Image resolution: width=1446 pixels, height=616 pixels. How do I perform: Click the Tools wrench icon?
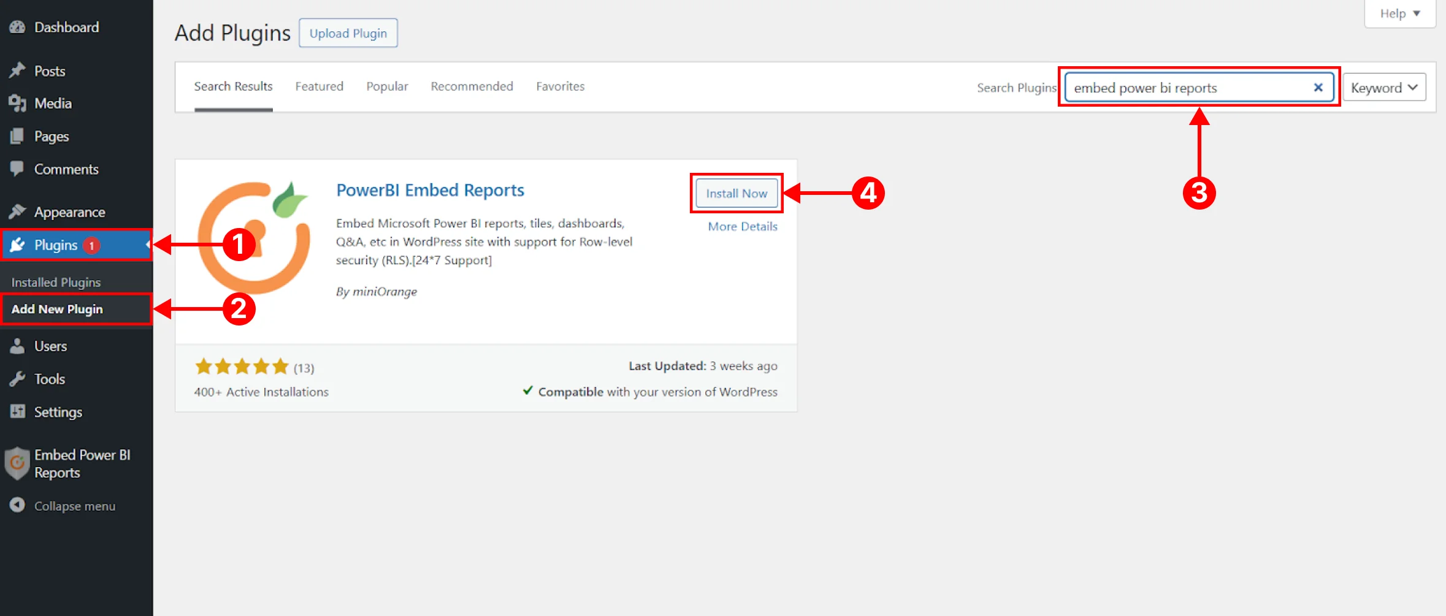(17, 379)
